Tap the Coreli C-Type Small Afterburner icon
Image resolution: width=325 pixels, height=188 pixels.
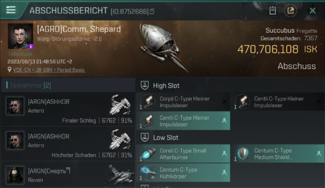[x=148, y=154]
